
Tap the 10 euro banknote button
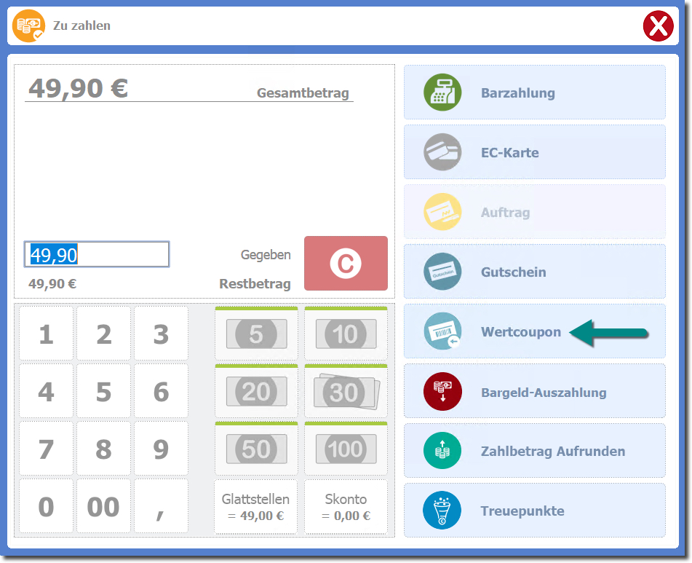(x=346, y=334)
